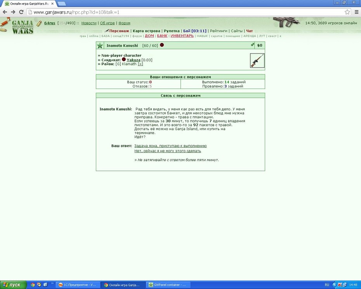Click the Отказов: 5 value
The width and height of the screenshot is (361, 289).
[x=151, y=86]
